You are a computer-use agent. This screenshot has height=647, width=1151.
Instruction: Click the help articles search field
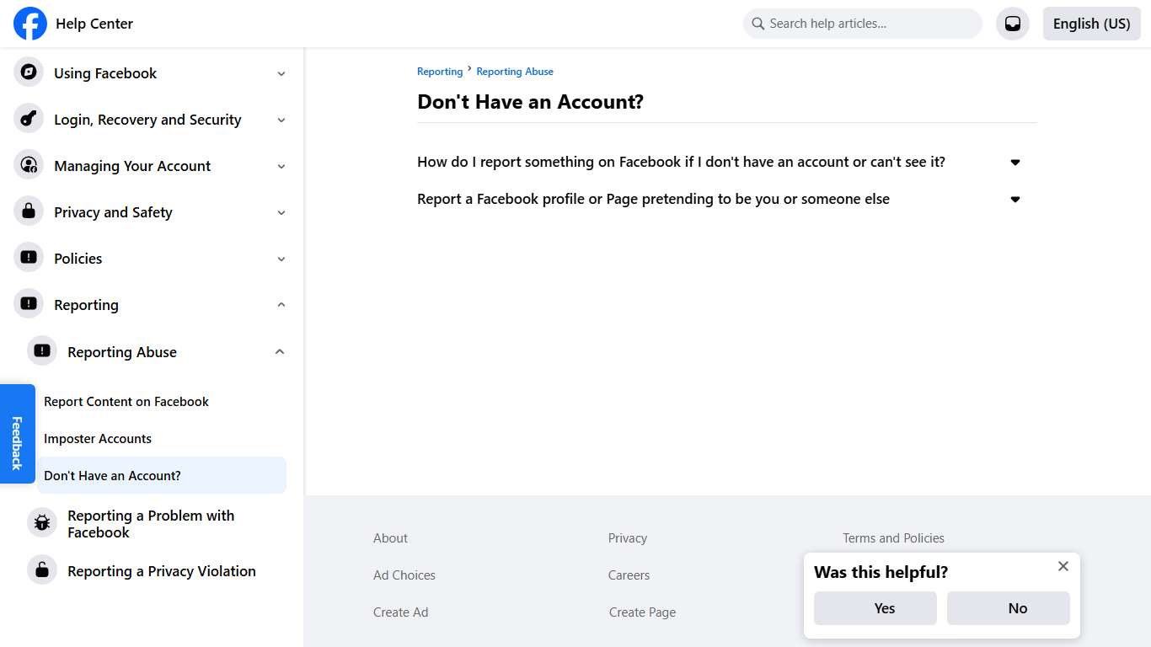pos(861,23)
